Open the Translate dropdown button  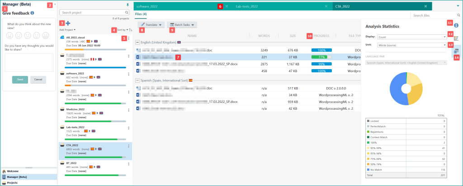pos(151,25)
